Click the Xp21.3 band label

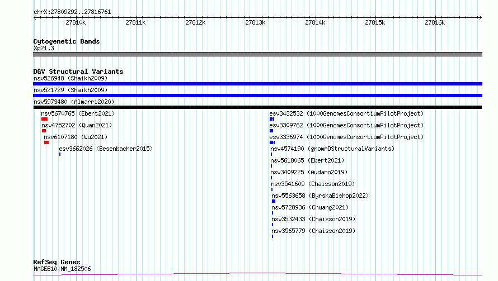[x=44, y=48]
